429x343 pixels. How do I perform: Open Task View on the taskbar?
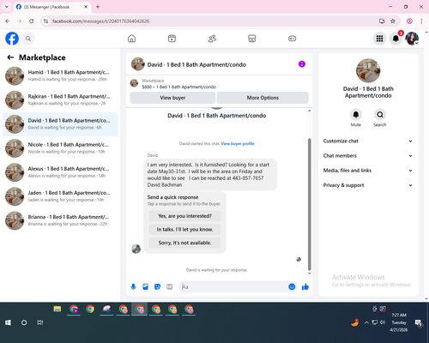[x=40, y=322]
